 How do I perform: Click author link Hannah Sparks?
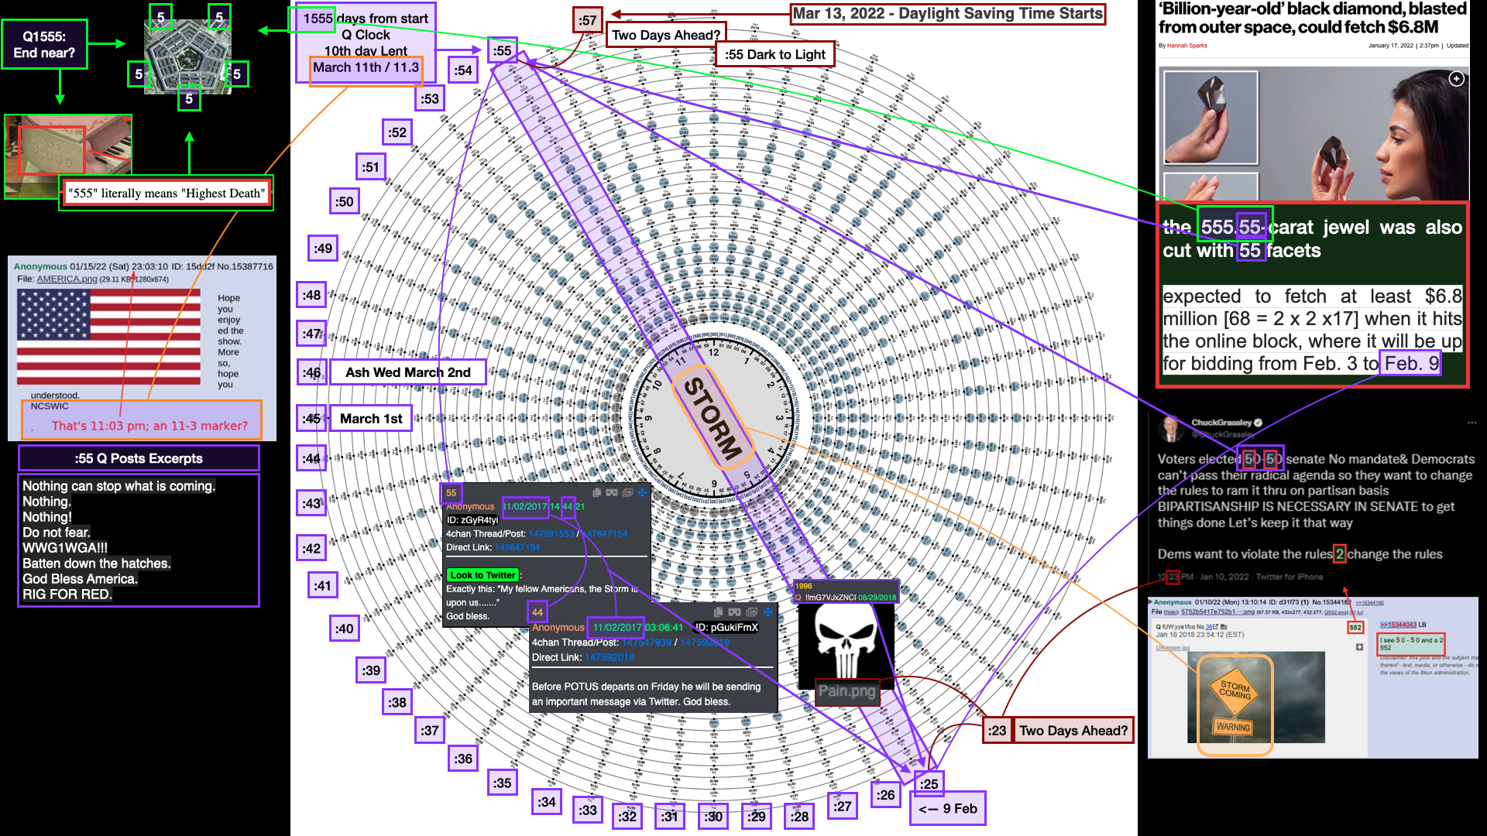tap(1187, 46)
